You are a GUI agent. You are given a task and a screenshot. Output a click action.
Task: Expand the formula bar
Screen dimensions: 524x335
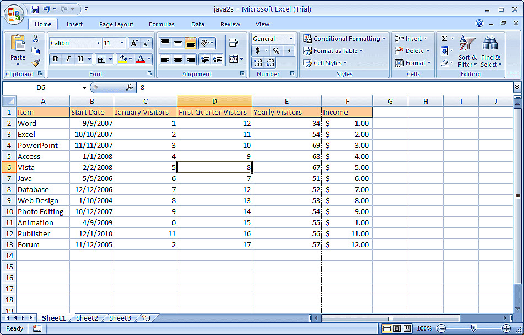click(517, 87)
